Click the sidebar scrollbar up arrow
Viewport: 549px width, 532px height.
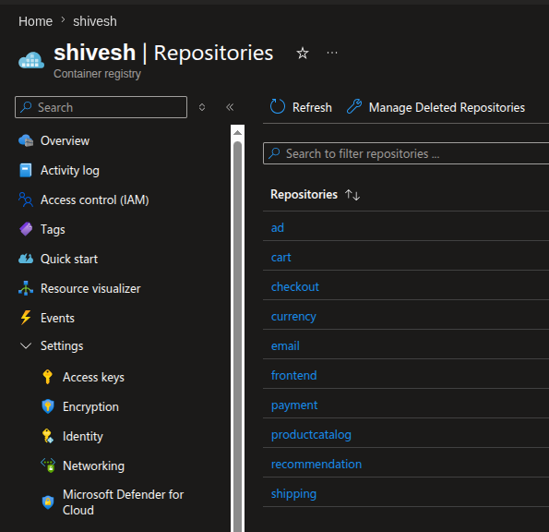[x=237, y=132]
